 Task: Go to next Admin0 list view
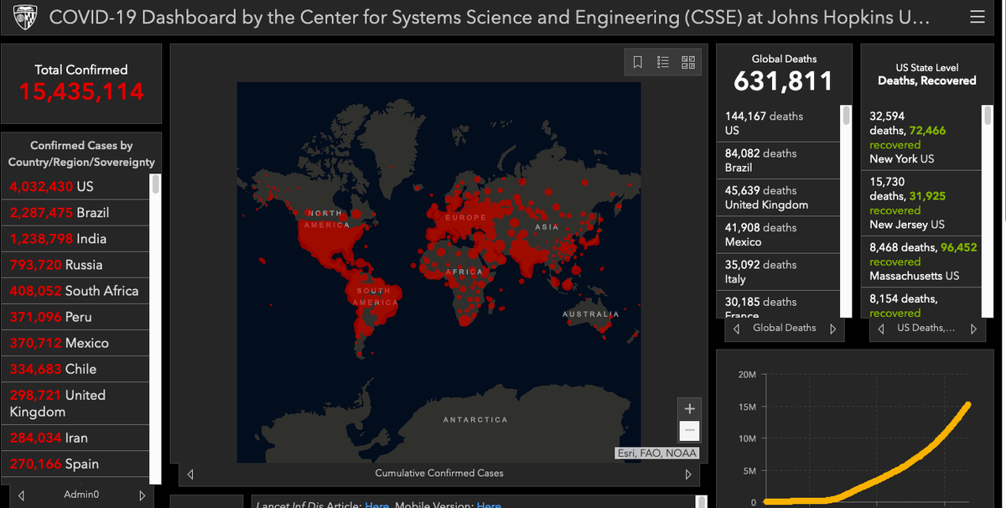pyautogui.click(x=143, y=495)
